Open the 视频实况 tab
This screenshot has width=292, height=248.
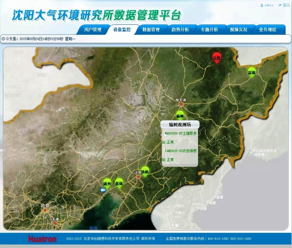click(x=238, y=30)
